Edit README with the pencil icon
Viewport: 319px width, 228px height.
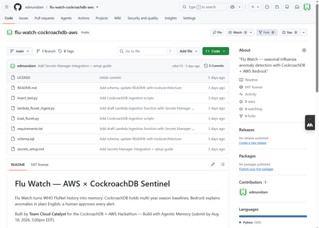coord(213,164)
